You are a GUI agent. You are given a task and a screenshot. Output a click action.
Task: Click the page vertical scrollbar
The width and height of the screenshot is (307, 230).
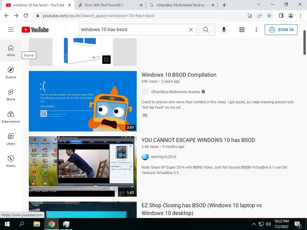pyautogui.click(x=305, y=43)
